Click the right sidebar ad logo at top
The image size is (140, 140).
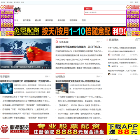tap(133, 7)
